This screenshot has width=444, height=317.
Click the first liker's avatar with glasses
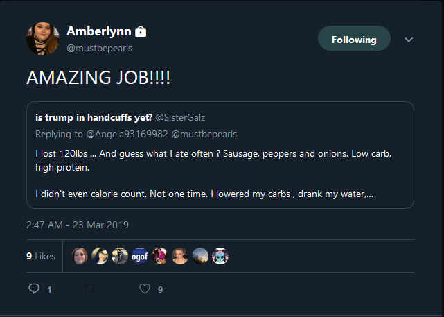point(80,256)
